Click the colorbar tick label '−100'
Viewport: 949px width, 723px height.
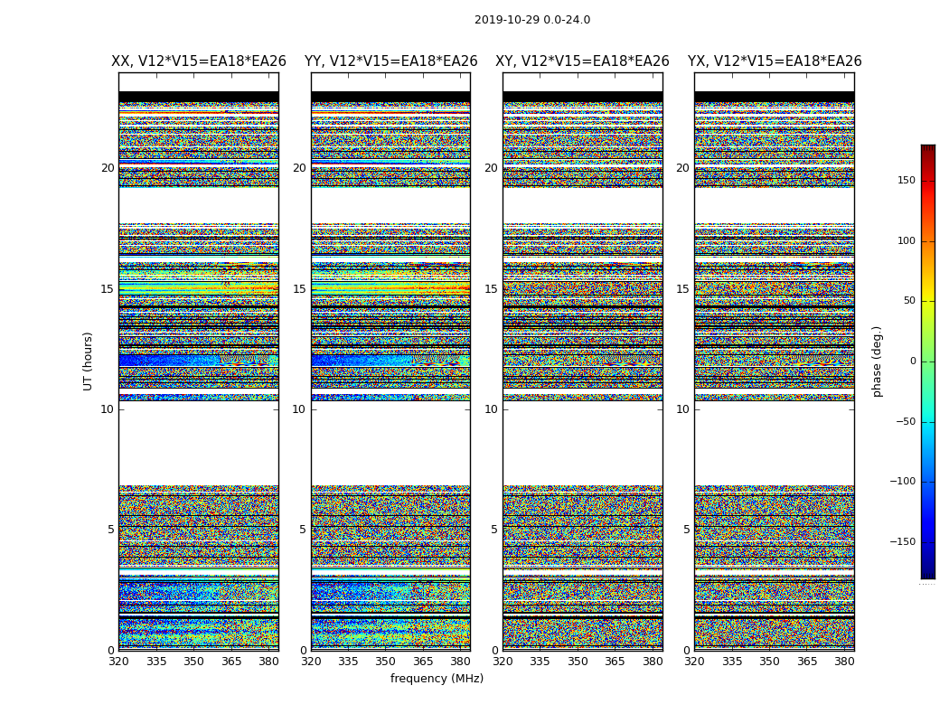point(902,482)
